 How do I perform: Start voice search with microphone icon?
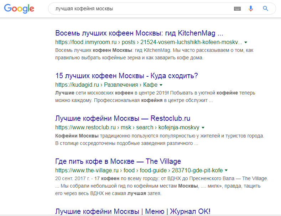251,9
